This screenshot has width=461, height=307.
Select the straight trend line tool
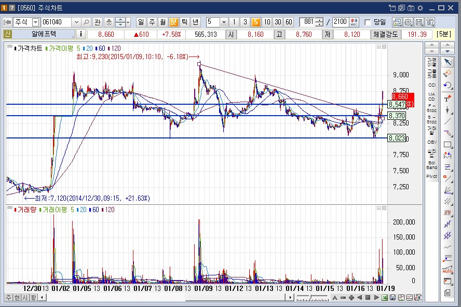(447, 121)
